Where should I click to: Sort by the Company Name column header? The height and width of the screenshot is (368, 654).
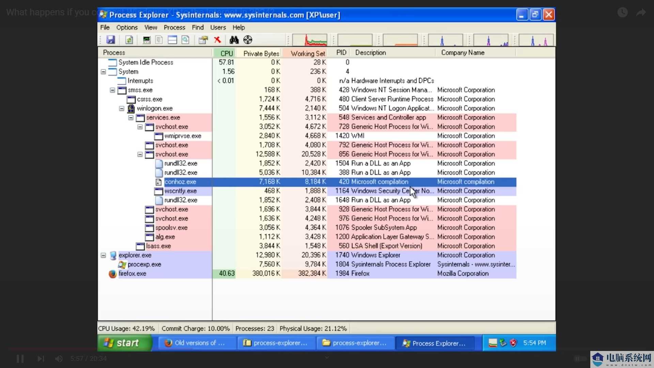click(476, 52)
